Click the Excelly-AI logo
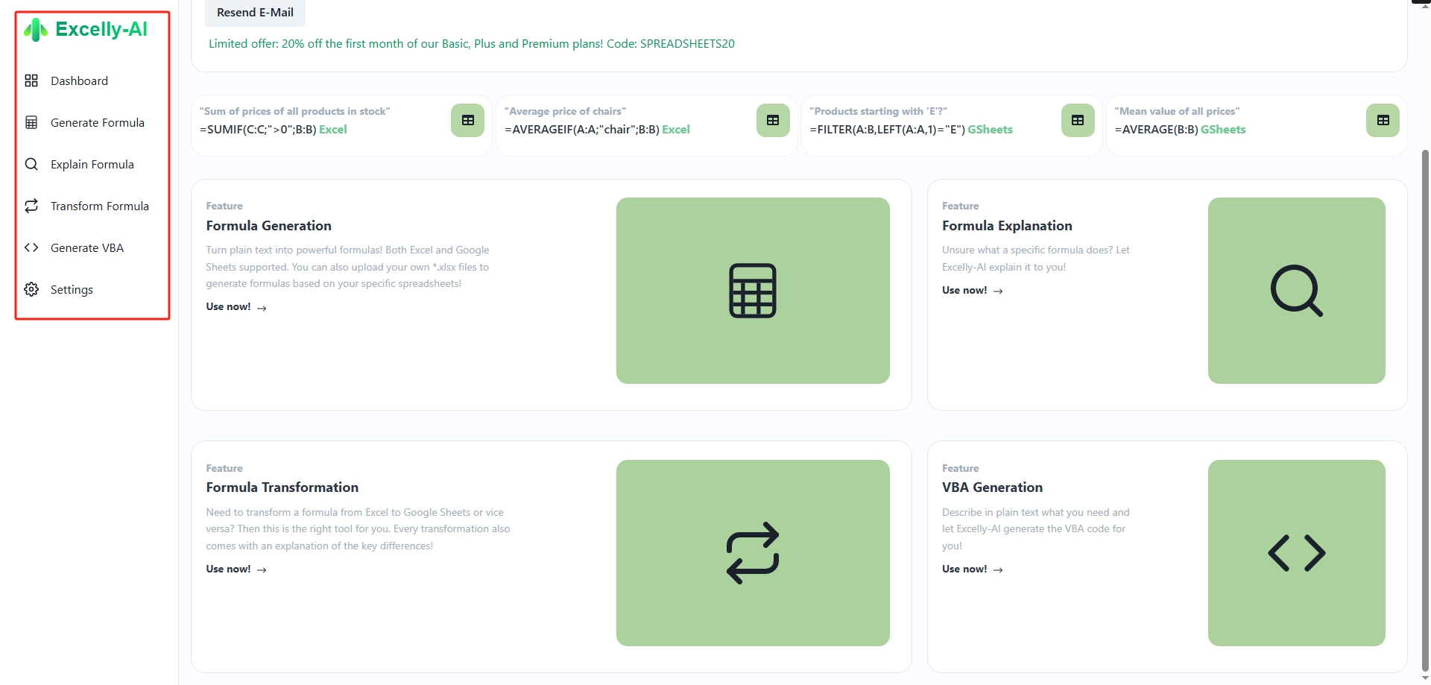 [86, 30]
